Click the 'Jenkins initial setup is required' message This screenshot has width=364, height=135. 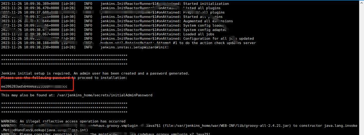(x=95, y=73)
